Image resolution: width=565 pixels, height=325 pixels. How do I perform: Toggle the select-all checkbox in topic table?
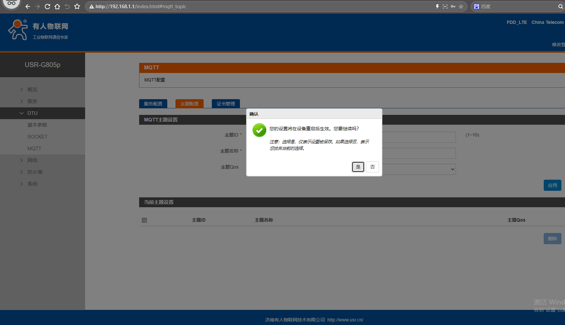[x=144, y=220]
